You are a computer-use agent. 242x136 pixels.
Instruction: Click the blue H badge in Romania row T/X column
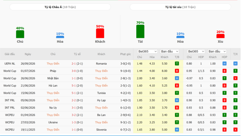pyautogui.click(x=235, y=64)
